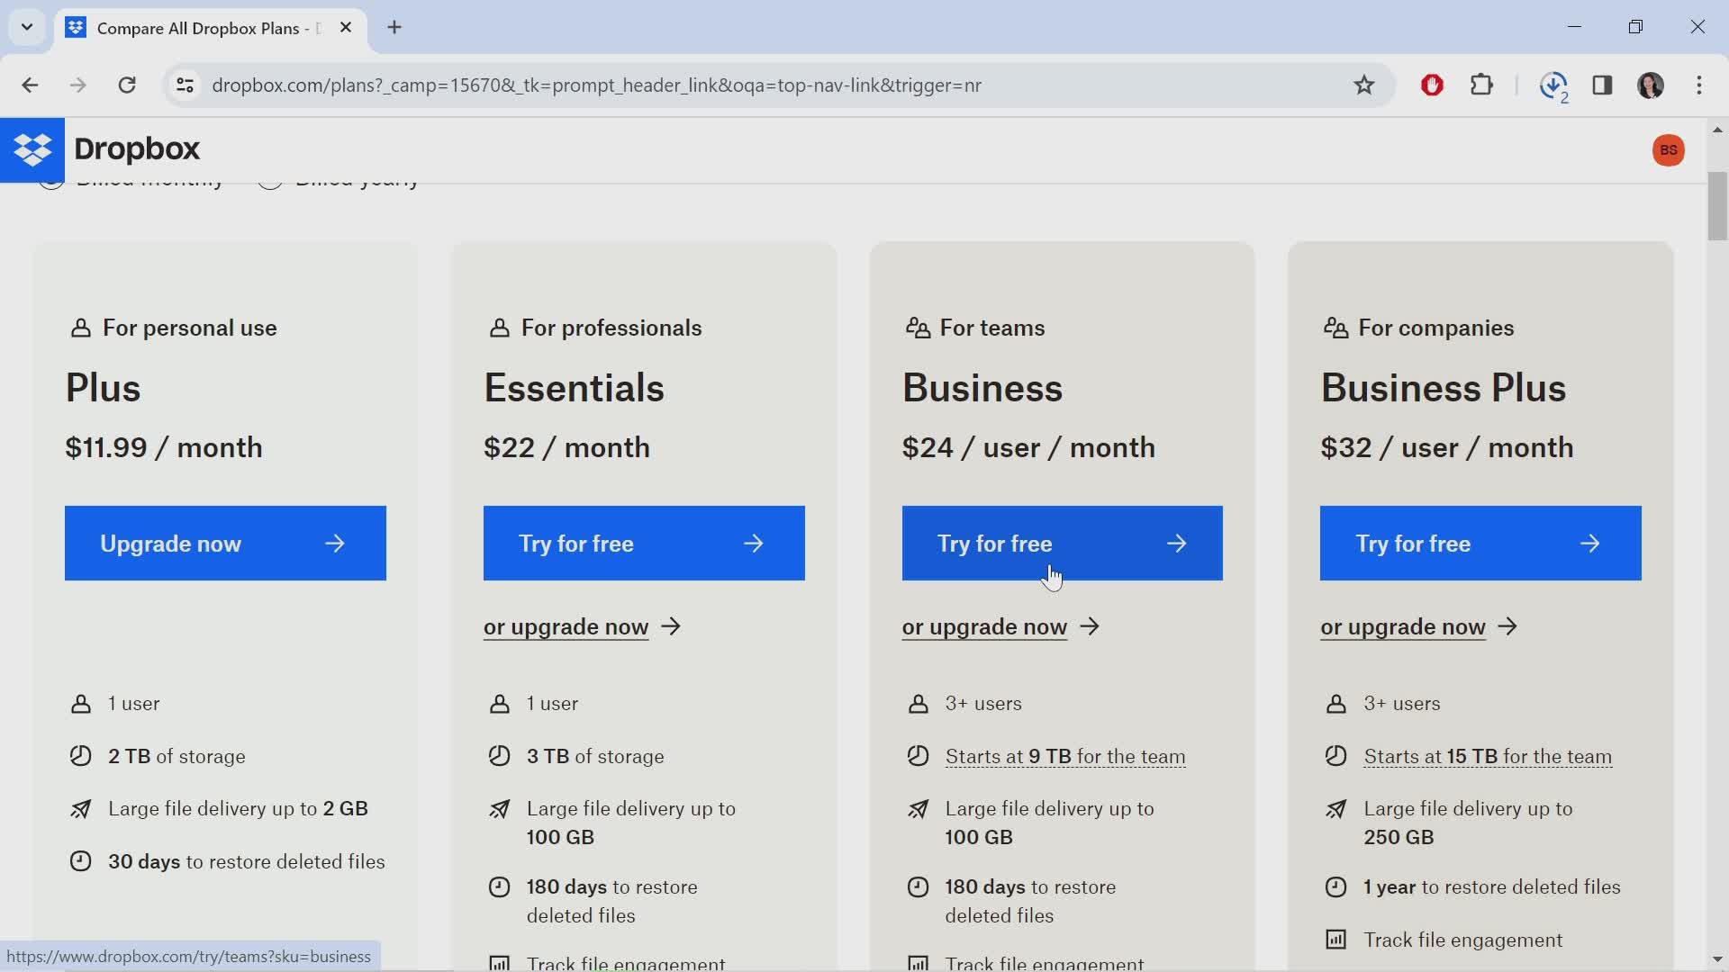This screenshot has width=1729, height=972.
Task: Click the send icon beside 250 GB delivery
Action: click(x=1335, y=809)
